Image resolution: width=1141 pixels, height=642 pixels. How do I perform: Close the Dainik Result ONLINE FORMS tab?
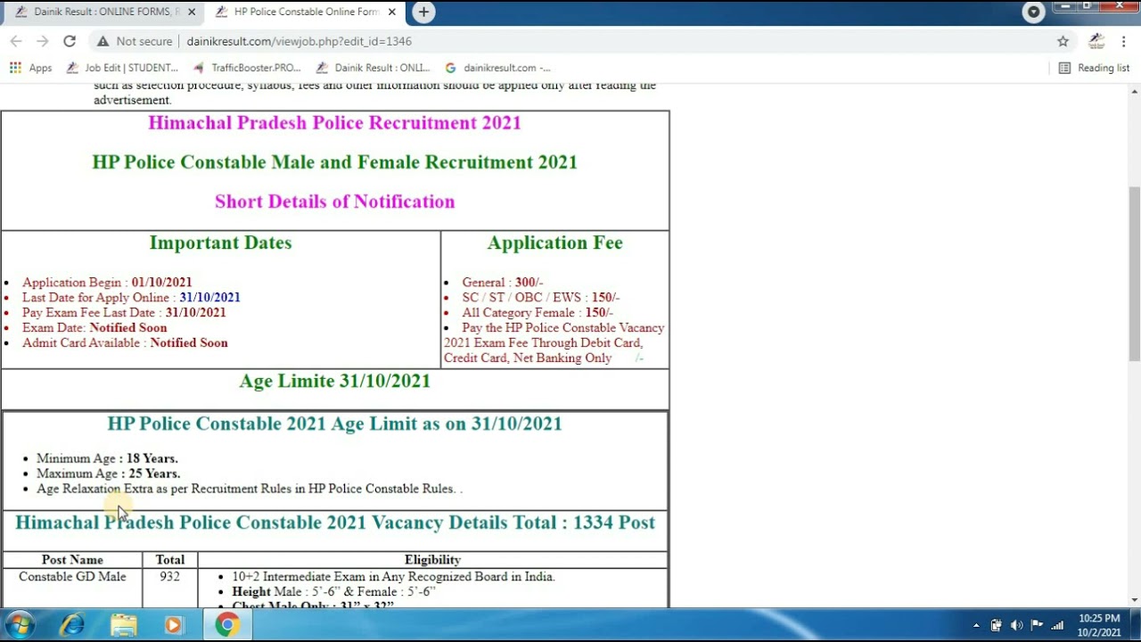[192, 12]
